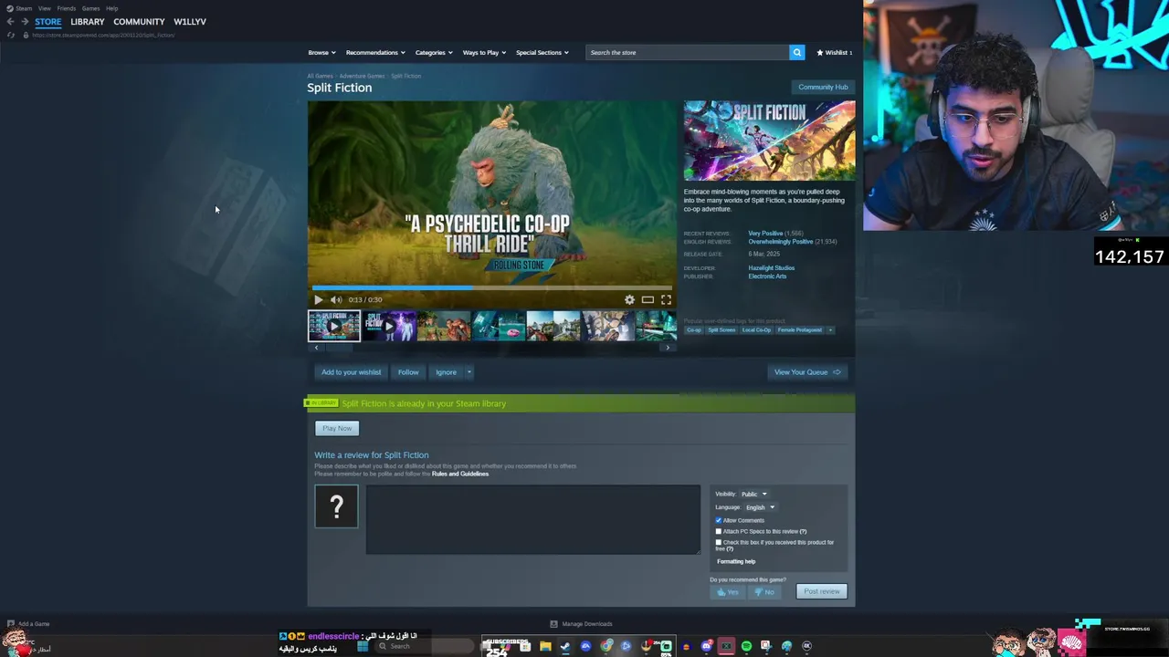The width and height of the screenshot is (1169, 657).
Task: Open the Wishlist button in the store header
Action: tap(835, 52)
